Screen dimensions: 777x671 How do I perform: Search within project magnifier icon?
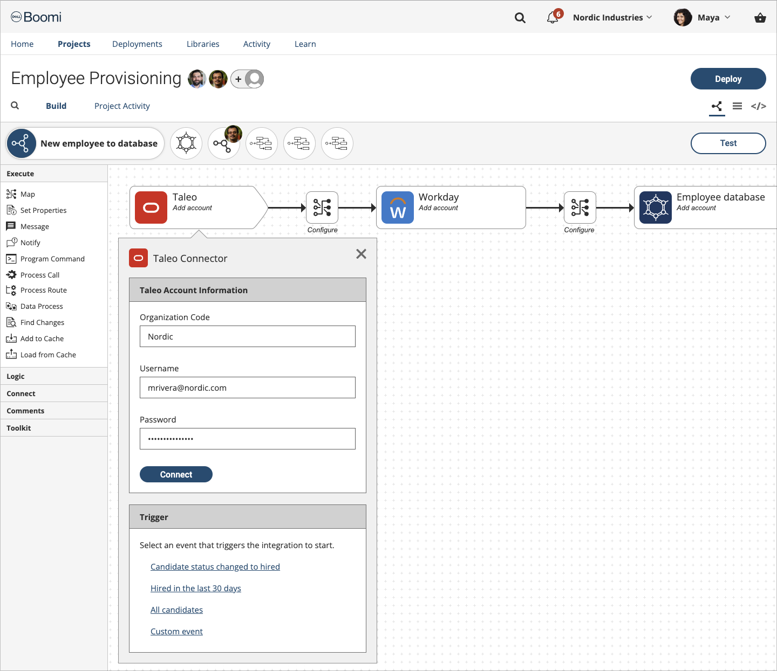pos(15,106)
